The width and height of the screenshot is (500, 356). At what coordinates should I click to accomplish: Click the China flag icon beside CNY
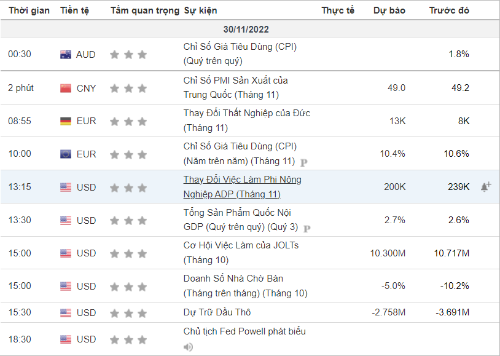pyautogui.click(x=66, y=88)
